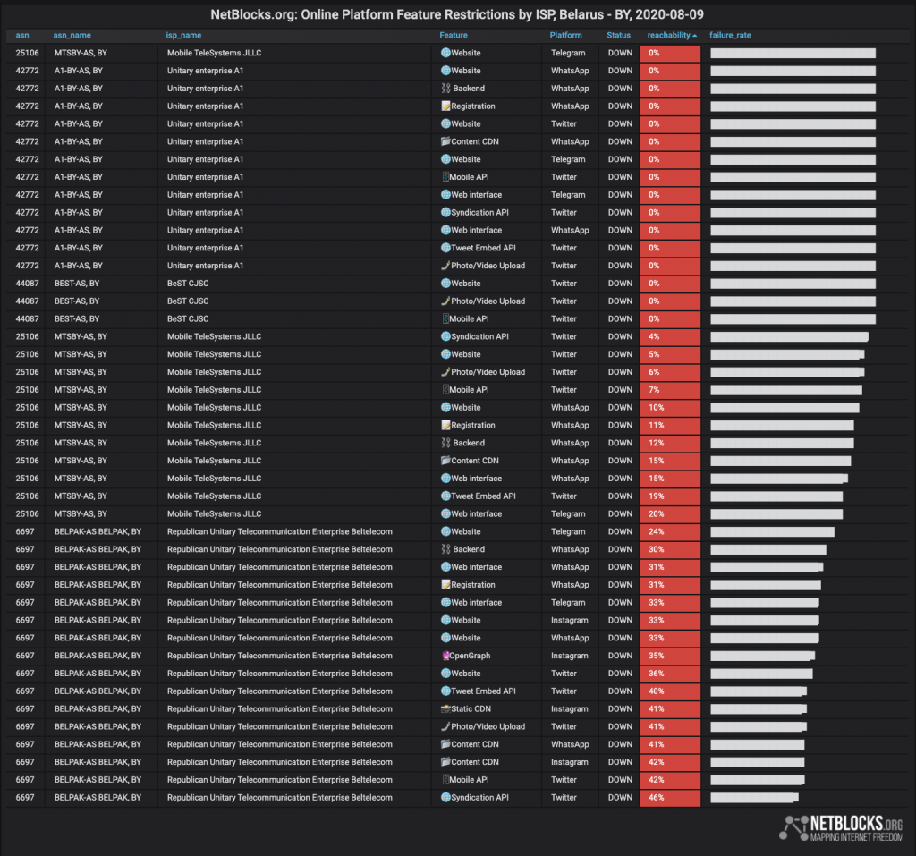Click 'Telegram' in the 20% reachability row
The width and height of the screenshot is (916, 856).
[568, 513]
